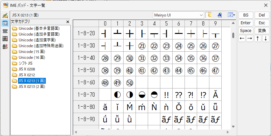Select circled number ㉚ character
The image size is (271, 136).
[130, 58]
